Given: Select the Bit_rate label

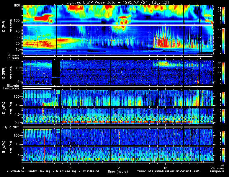Looking at the screenshot, I should coord(13,86).
